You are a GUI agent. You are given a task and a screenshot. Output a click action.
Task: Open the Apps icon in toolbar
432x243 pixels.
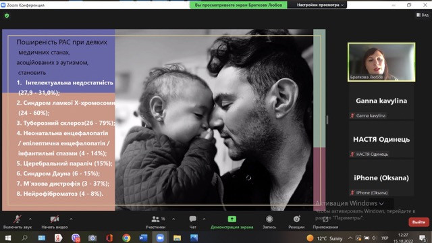coord(325,219)
